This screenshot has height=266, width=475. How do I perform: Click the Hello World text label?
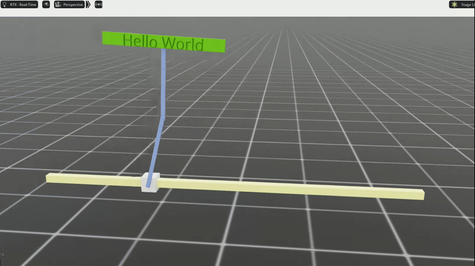(163, 43)
